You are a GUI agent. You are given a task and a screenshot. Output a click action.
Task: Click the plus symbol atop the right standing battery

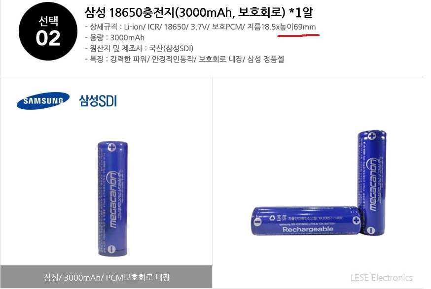coord(372,135)
